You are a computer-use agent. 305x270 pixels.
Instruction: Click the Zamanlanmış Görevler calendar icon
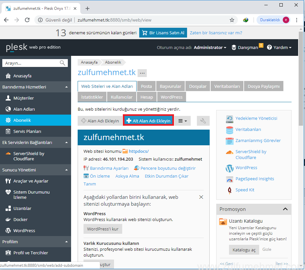[230, 141]
